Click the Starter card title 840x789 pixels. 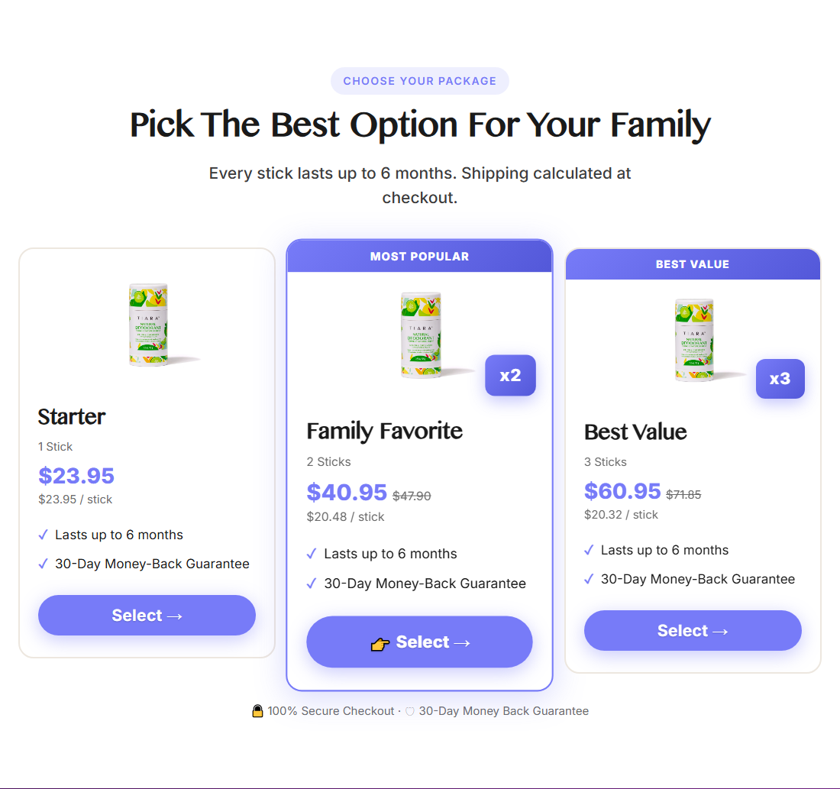(x=72, y=416)
